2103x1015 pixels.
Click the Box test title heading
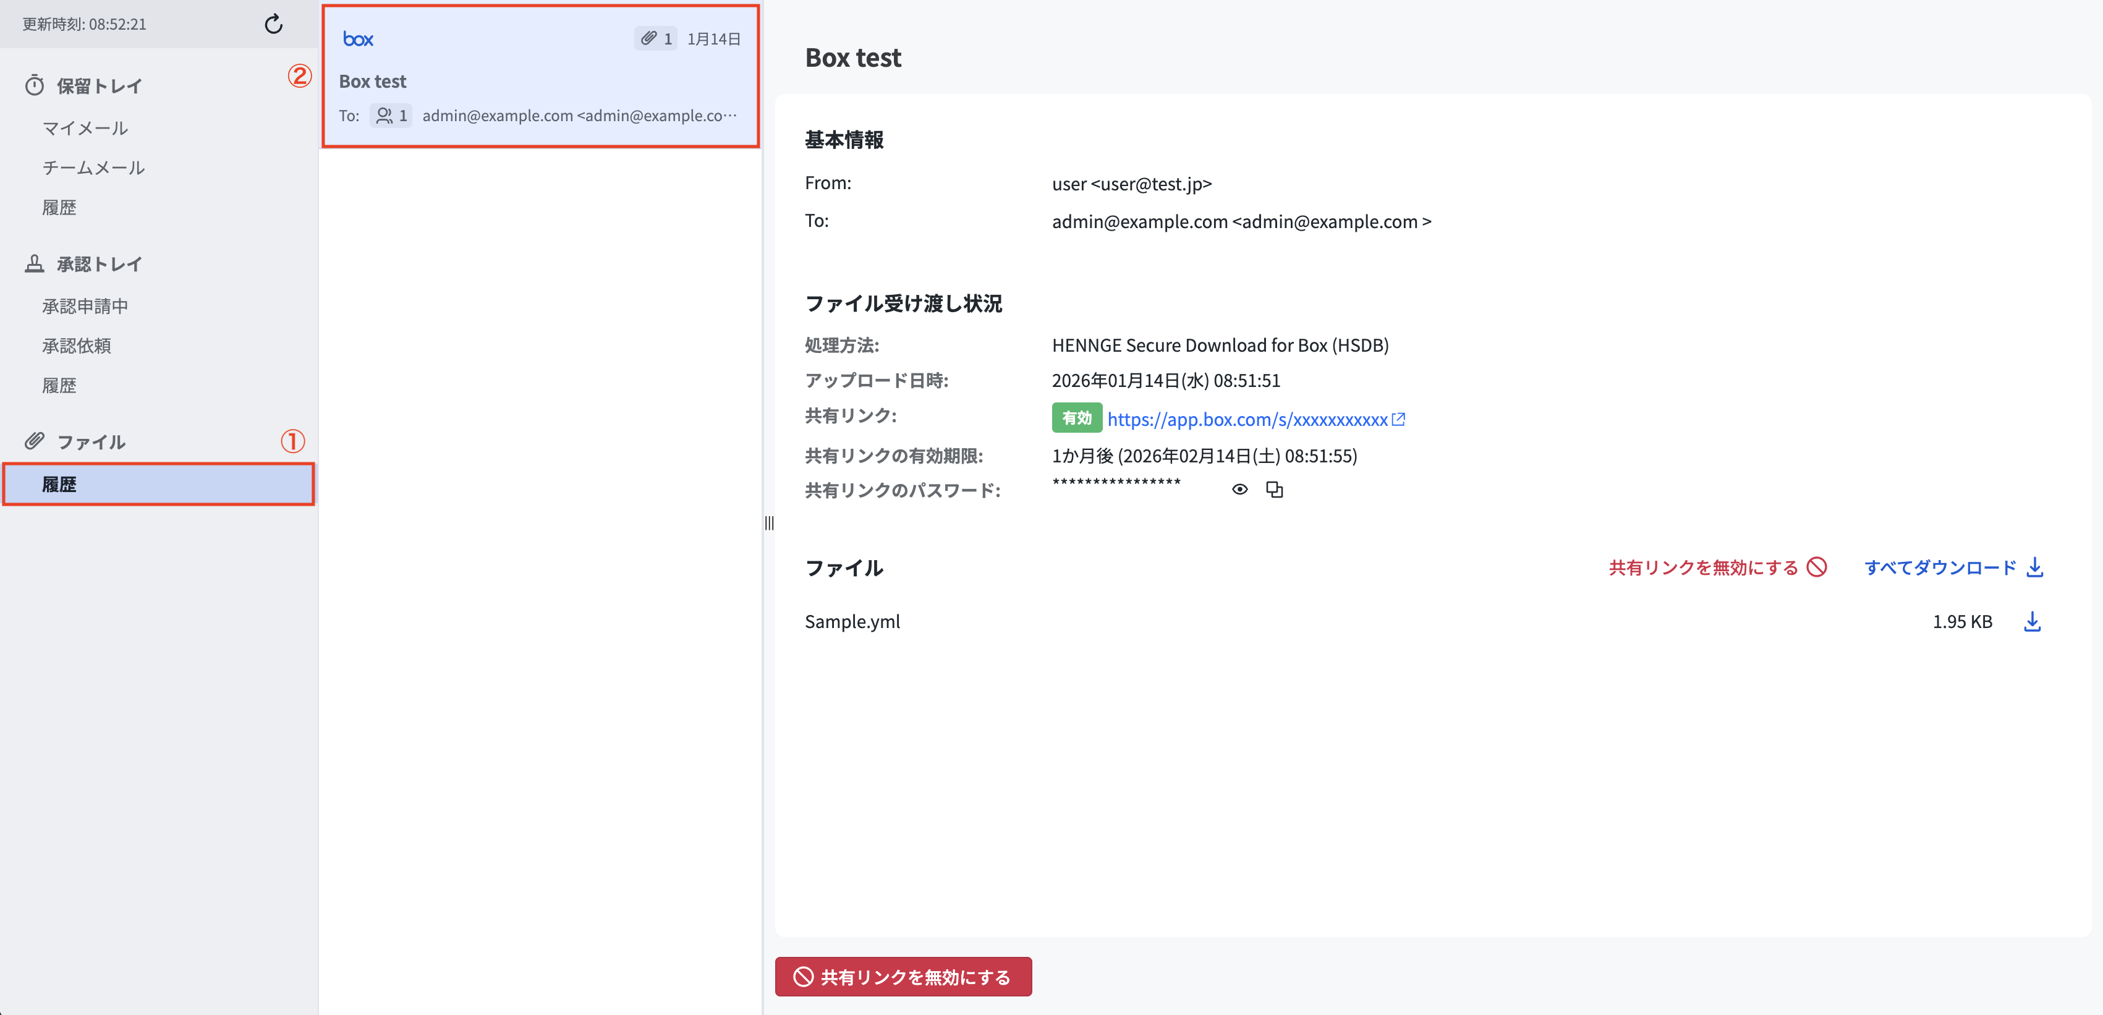click(853, 57)
